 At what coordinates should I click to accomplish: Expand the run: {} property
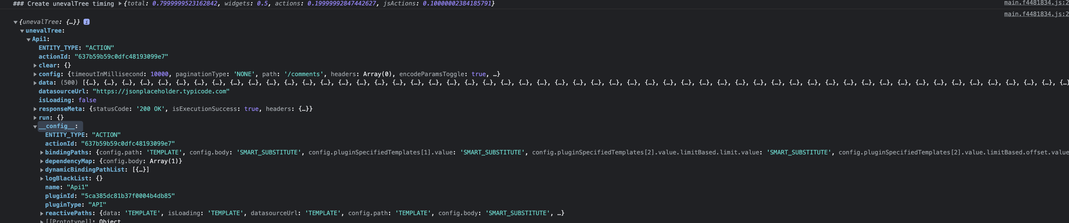point(35,118)
